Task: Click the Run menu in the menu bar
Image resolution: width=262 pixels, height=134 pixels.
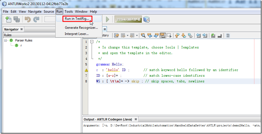Action: pyautogui.click(x=59, y=12)
